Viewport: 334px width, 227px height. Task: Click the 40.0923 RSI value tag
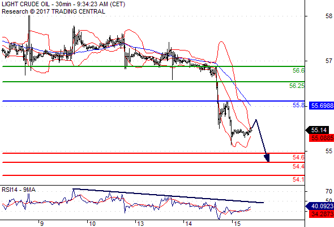pos(319,206)
